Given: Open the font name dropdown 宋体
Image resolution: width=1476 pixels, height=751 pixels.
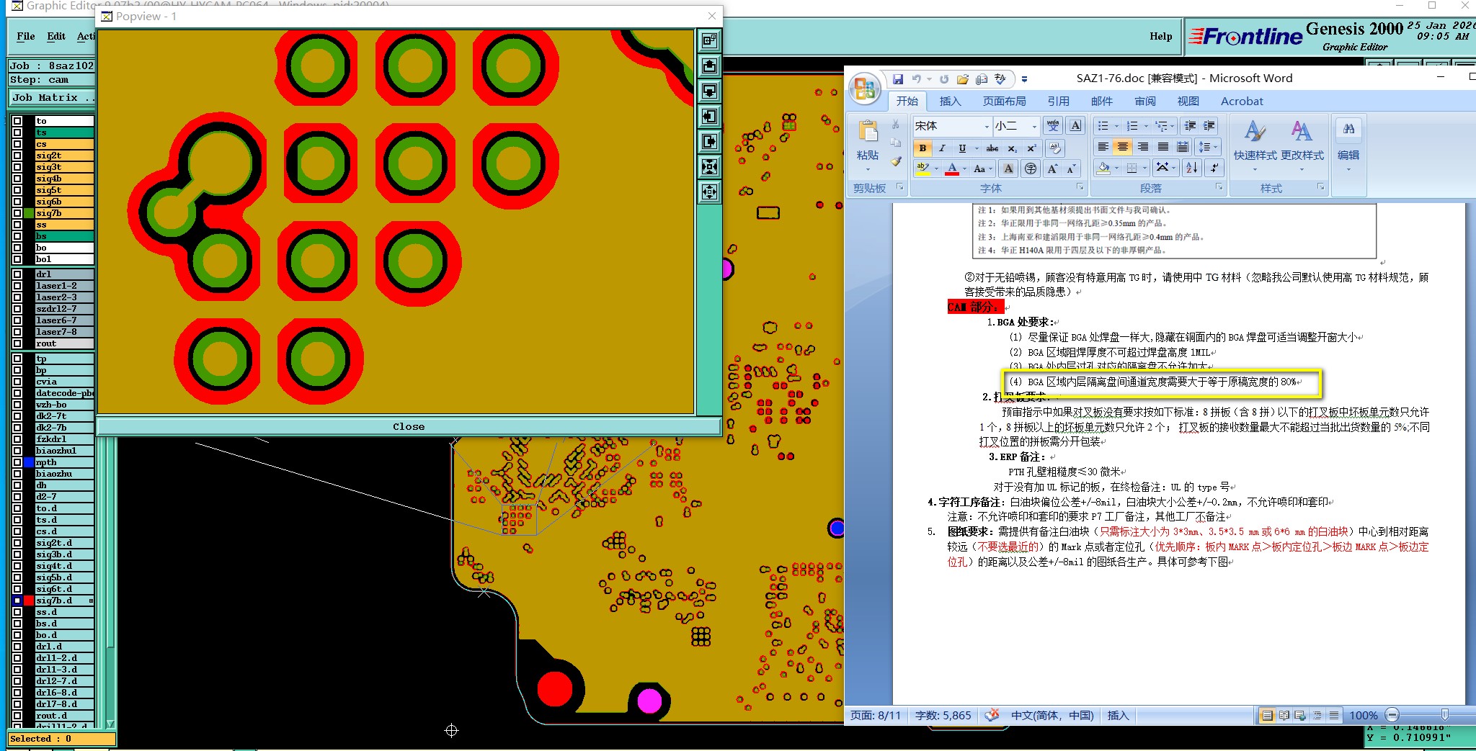Looking at the screenshot, I should [987, 126].
